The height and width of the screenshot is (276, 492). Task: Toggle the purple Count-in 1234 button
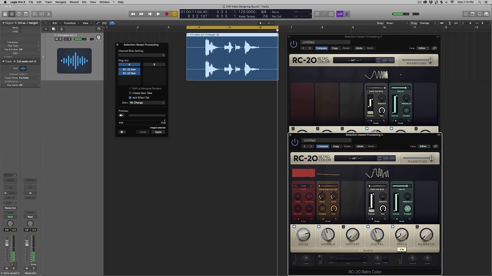tap(339, 14)
